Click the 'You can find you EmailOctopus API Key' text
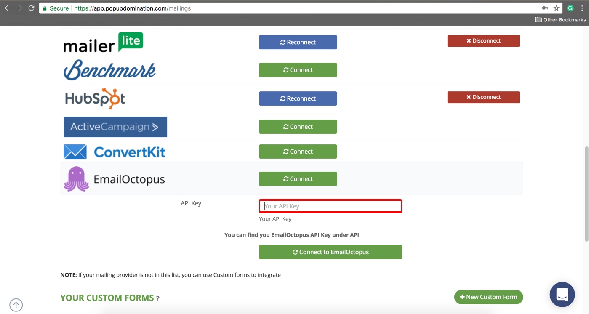589x314 pixels. [292, 235]
